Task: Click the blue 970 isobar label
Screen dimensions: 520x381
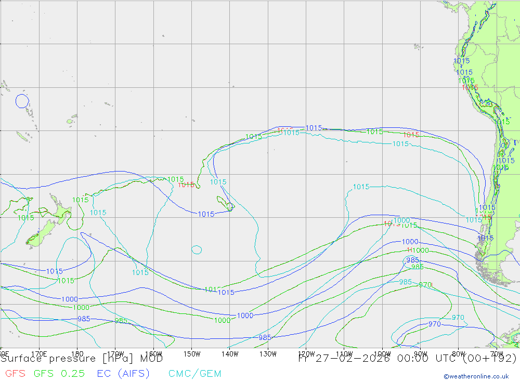Action: [434, 324]
